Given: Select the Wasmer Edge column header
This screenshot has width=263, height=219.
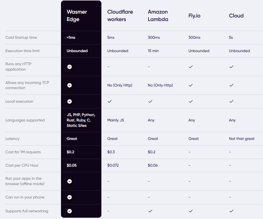Looking at the screenshot, I should pyautogui.click(x=77, y=16).
